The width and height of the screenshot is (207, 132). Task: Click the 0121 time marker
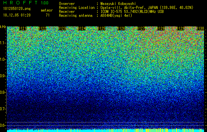23,28
